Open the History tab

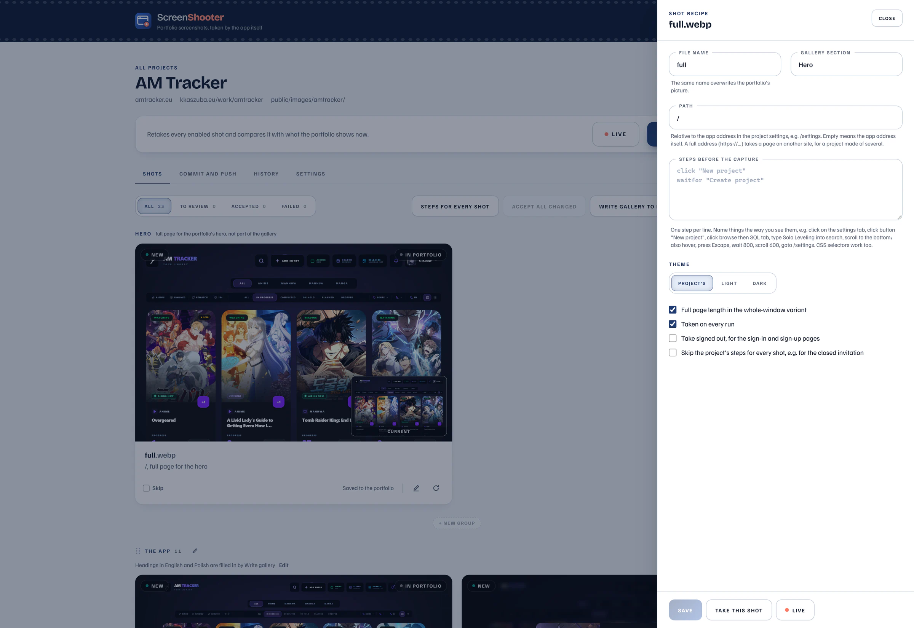tap(266, 174)
